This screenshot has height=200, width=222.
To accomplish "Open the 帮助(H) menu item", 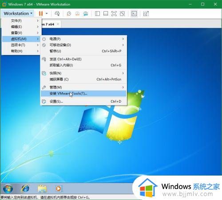I will point(21,51).
